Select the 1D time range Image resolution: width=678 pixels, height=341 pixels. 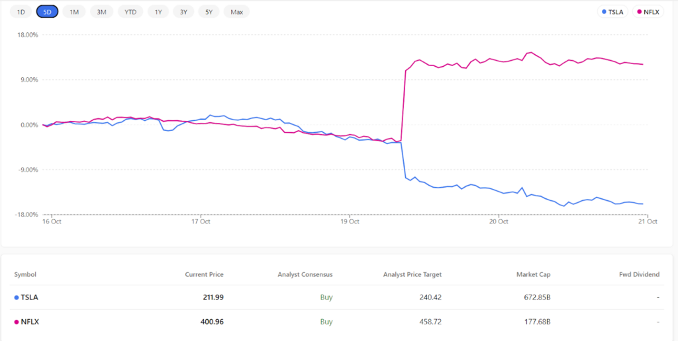point(21,12)
